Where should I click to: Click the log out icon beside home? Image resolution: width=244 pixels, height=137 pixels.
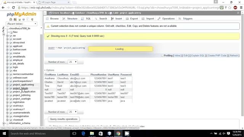15,19
